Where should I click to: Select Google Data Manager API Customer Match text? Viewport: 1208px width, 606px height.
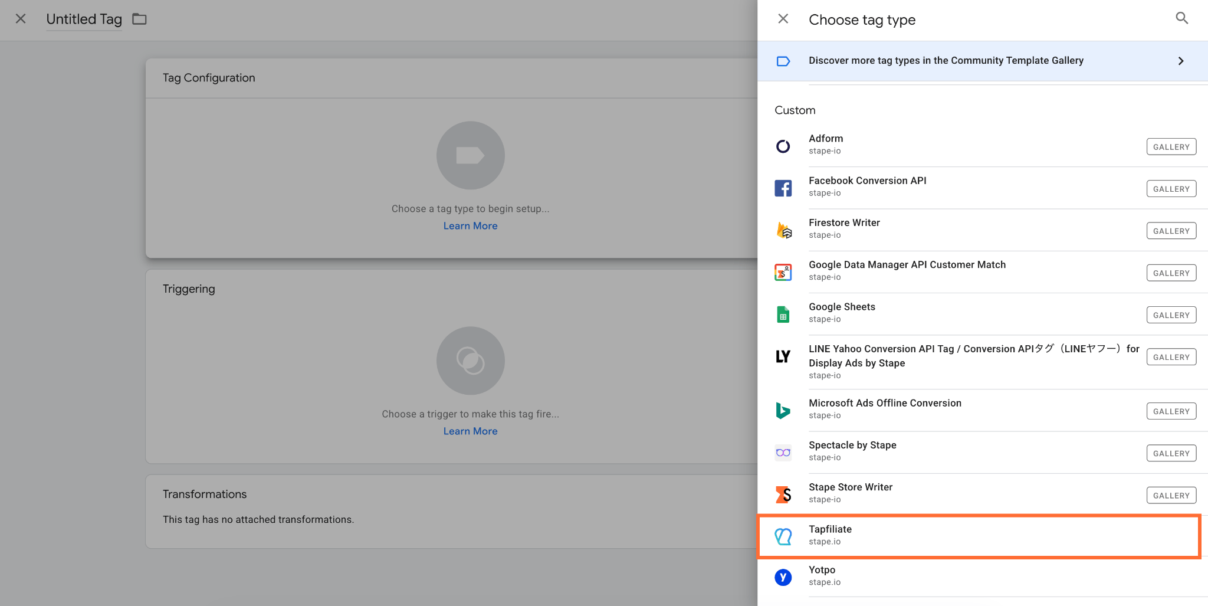coord(907,265)
